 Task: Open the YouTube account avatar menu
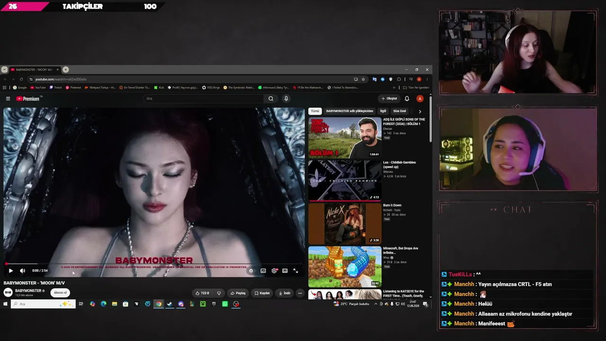point(420,99)
